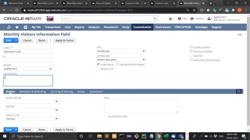Expand the bottom Save button arrow

(x=16, y=129)
